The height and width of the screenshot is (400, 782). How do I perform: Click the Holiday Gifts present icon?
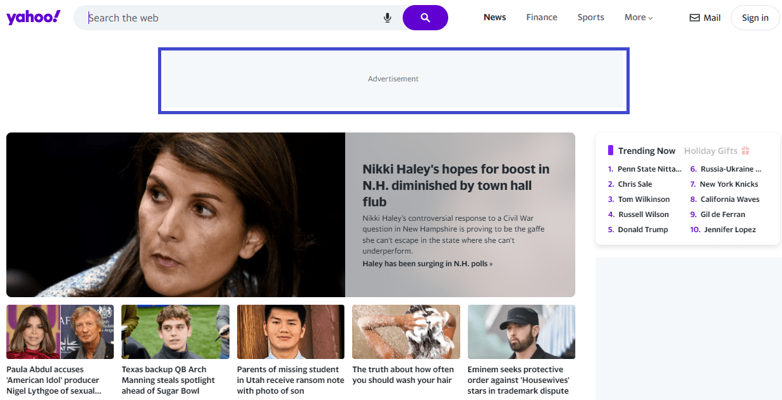(x=745, y=151)
